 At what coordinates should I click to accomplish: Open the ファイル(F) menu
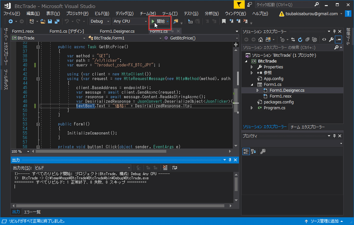12,14
